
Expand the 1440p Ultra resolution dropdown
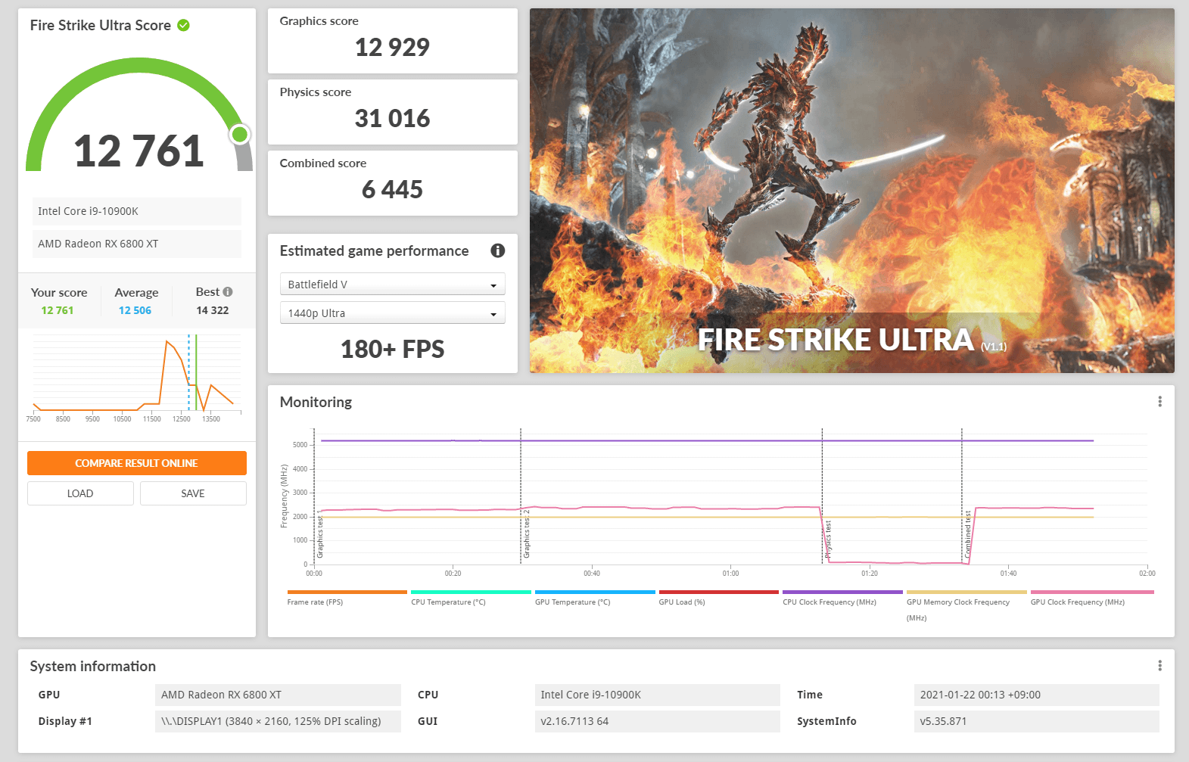point(392,313)
